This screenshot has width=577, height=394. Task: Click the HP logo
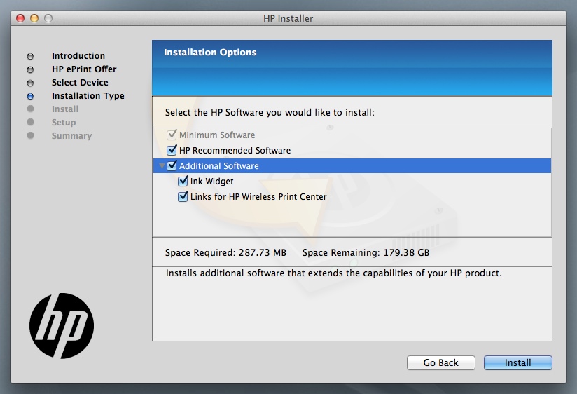pos(62,326)
